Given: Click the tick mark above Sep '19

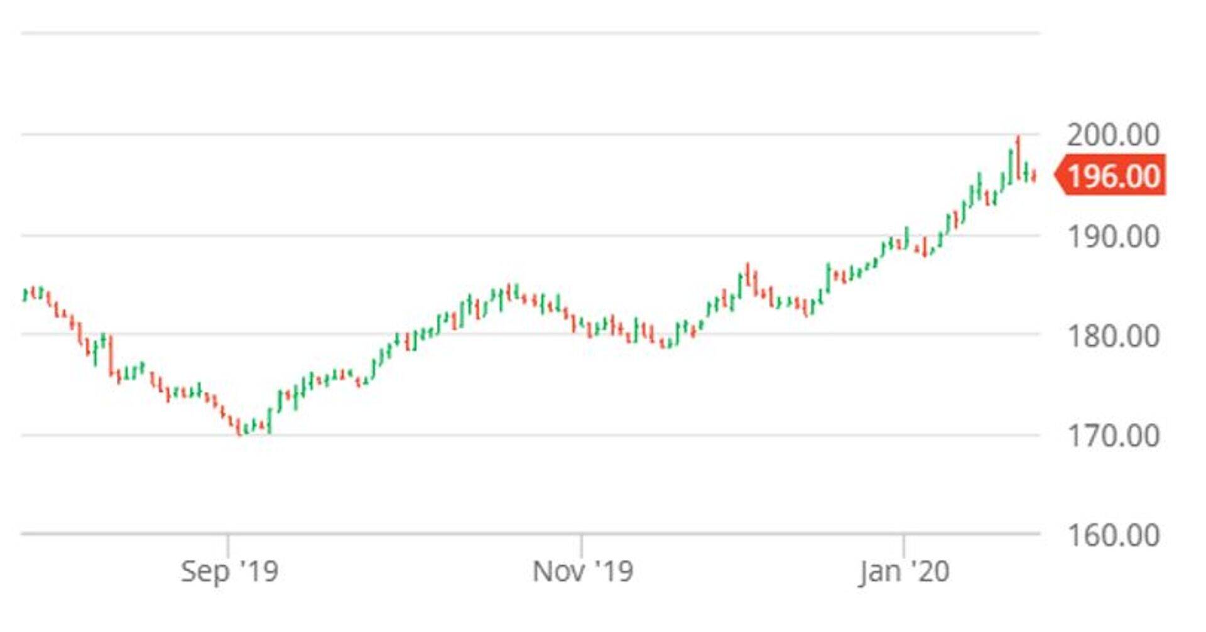Looking at the screenshot, I should [x=228, y=544].
